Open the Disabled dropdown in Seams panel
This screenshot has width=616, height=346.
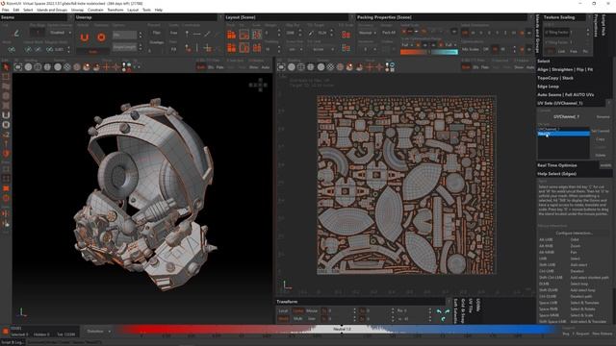[60, 33]
